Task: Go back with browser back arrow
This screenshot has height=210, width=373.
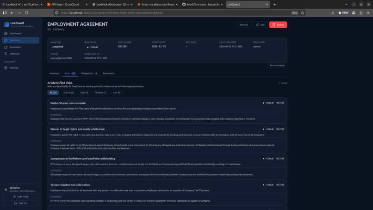Action: tap(12, 13)
